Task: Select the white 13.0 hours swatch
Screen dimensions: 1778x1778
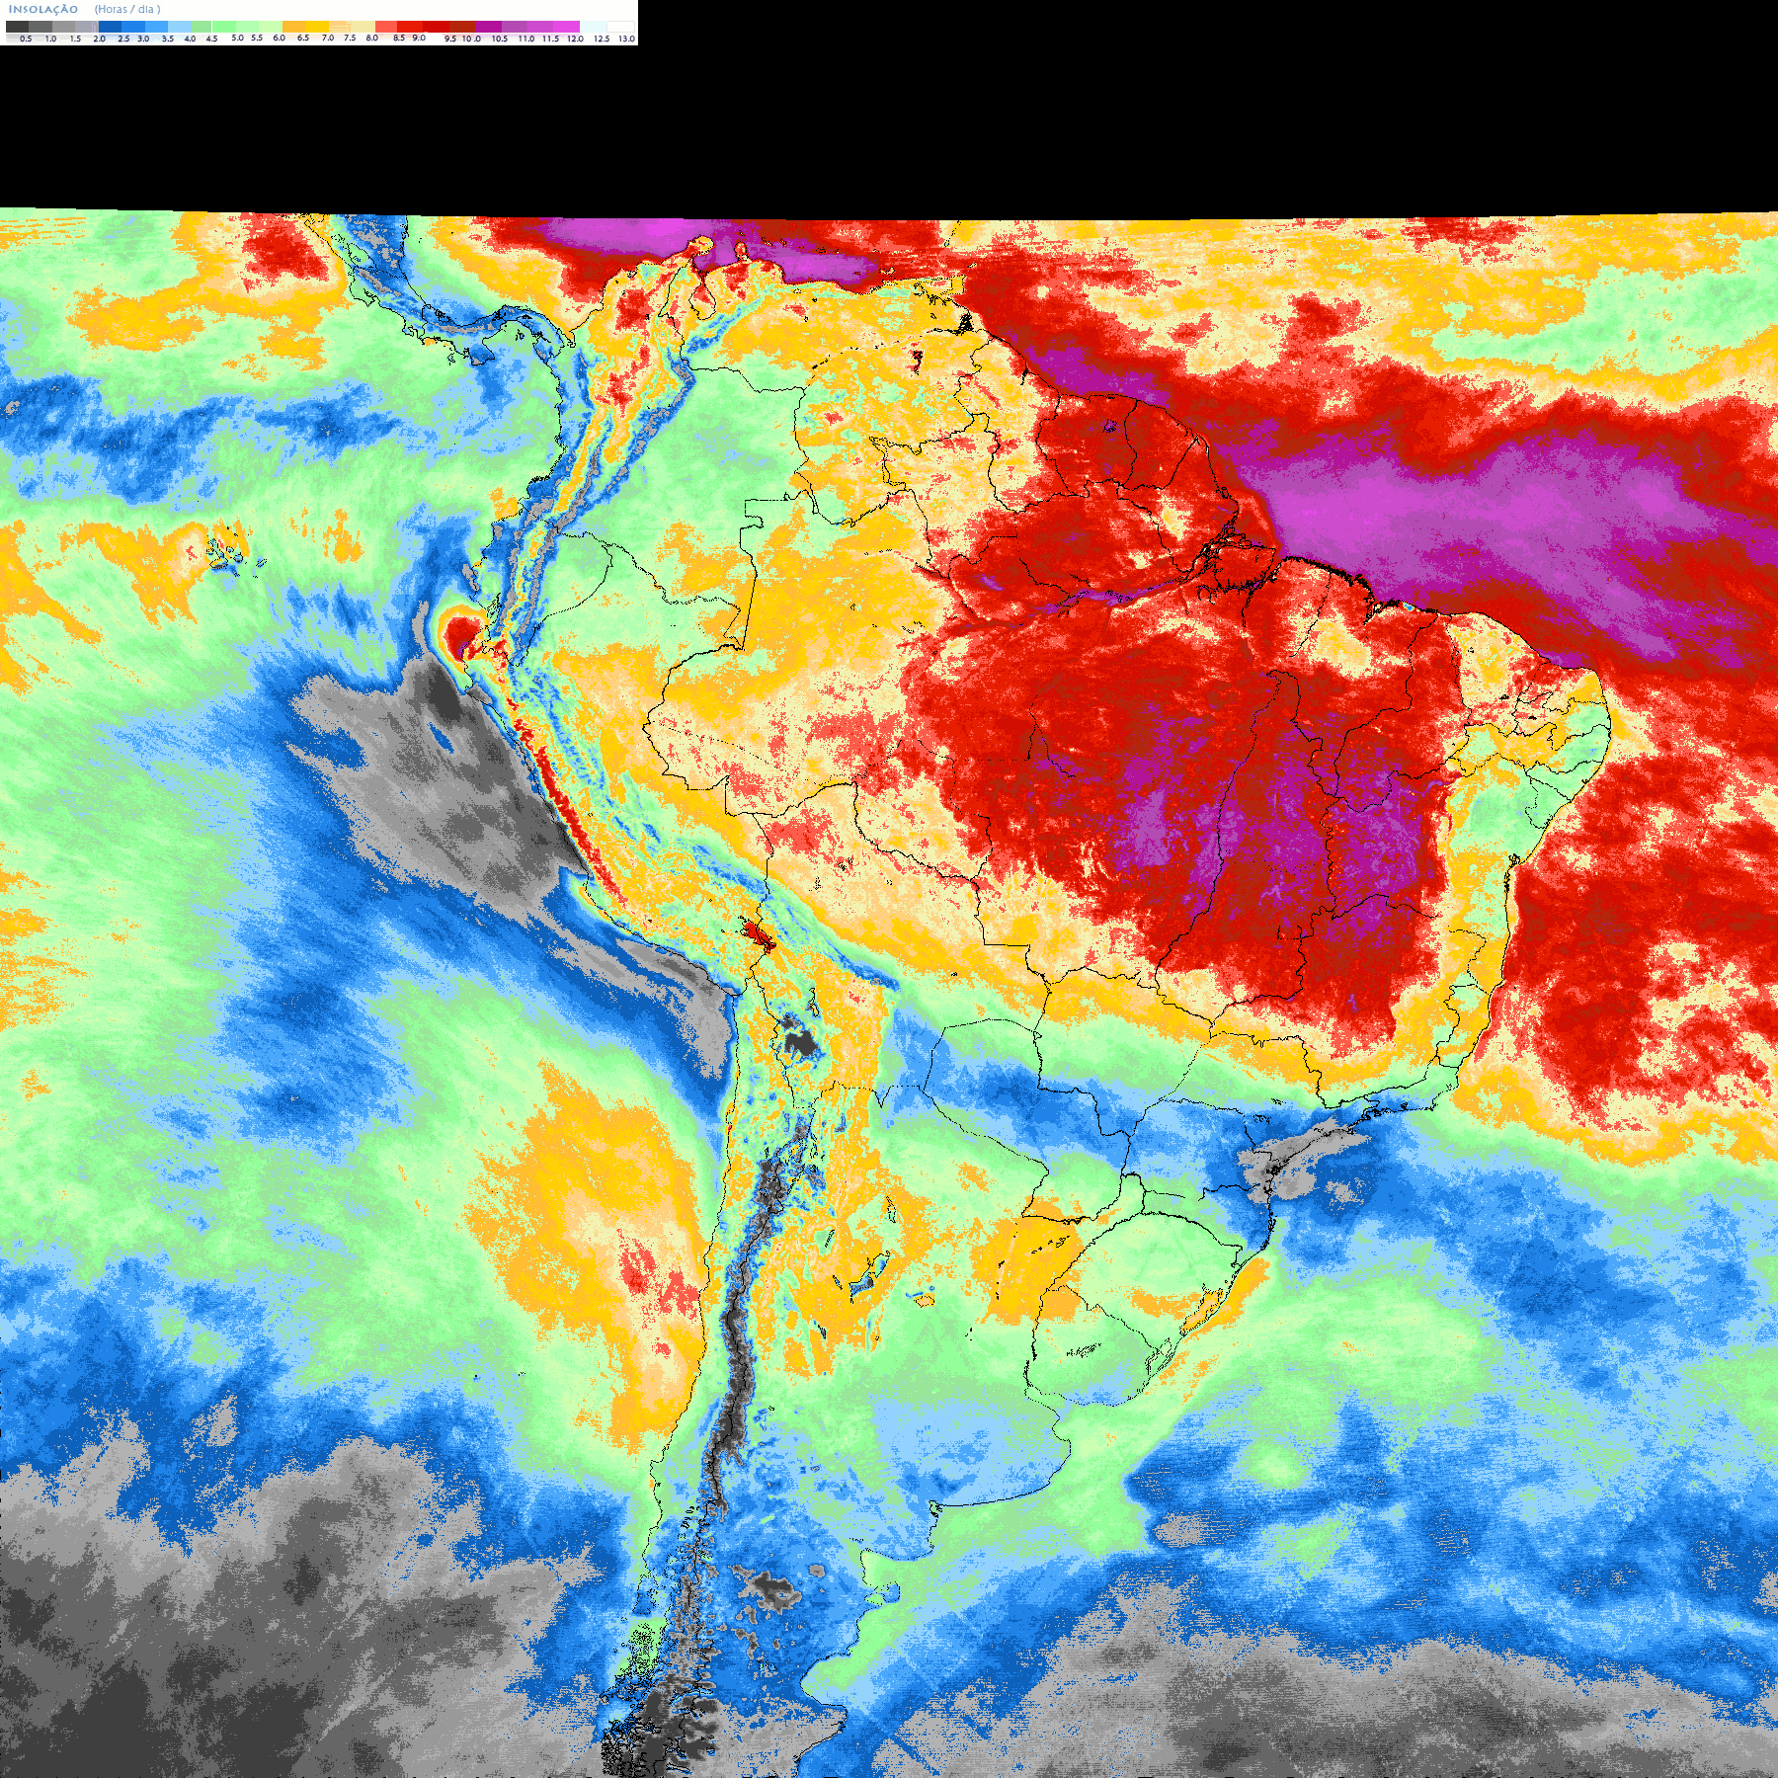Action: point(620,27)
